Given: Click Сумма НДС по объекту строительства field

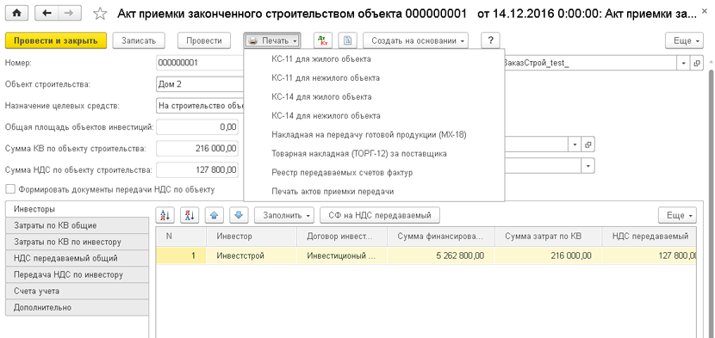Looking at the screenshot, I should click(197, 170).
